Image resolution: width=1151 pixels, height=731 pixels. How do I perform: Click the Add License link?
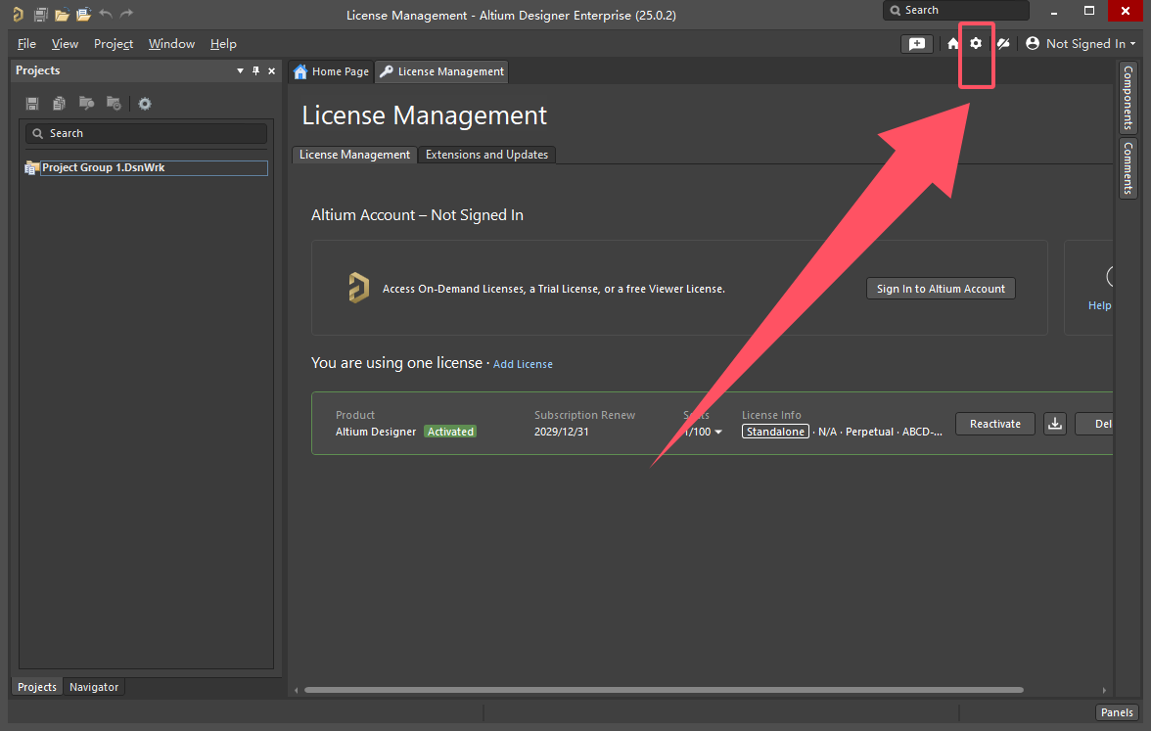[523, 364]
